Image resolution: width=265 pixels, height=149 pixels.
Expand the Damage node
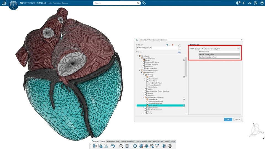click(x=143, y=93)
